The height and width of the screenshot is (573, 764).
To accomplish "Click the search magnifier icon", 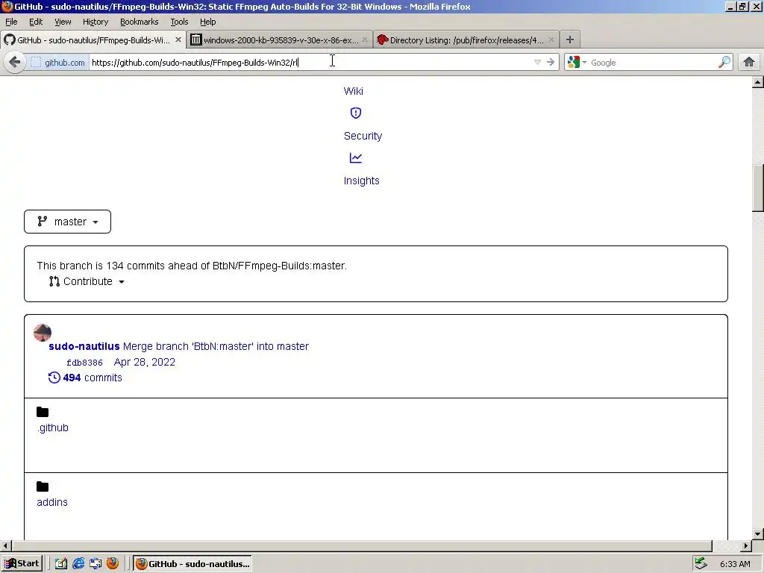I will coord(724,62).
